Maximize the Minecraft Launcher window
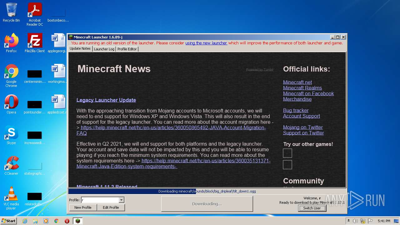This screenshot has width=400, height=225. (x=338, y=37)
